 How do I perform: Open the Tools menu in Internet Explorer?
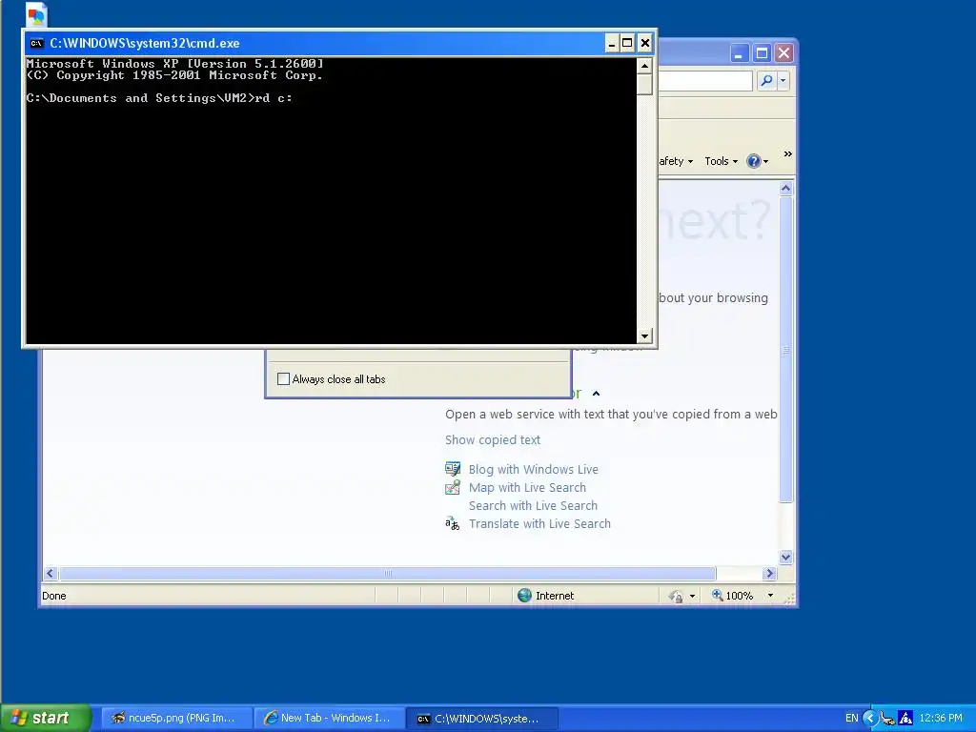[x=721, y=161]
